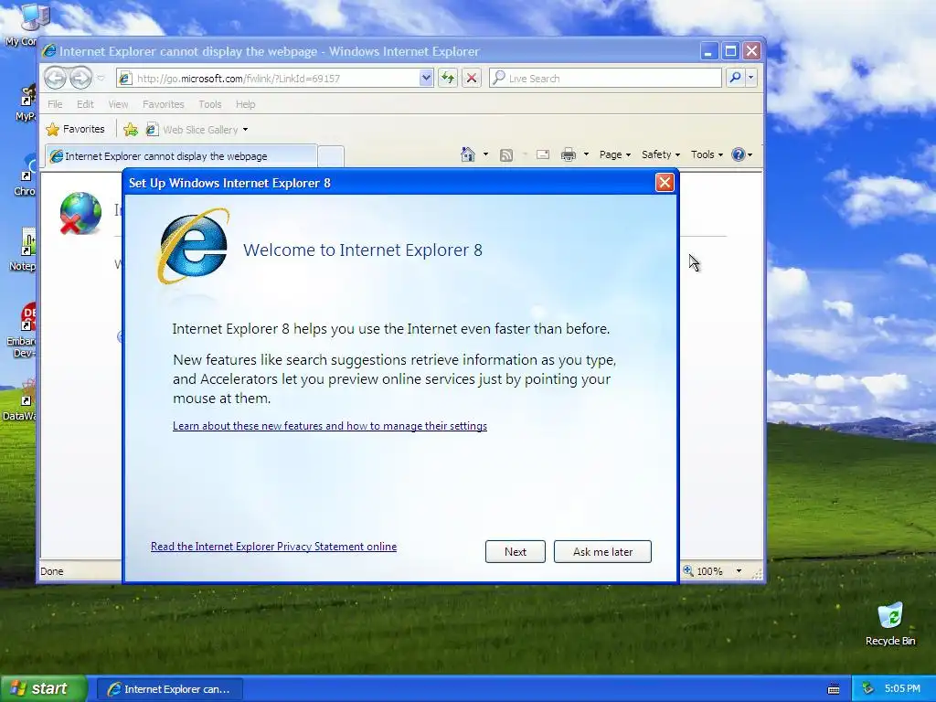The height and width of the screenshot is (702, 936).
Task: Open Internet Explorer Privacy Statement online link
Action: click(273, 547)
